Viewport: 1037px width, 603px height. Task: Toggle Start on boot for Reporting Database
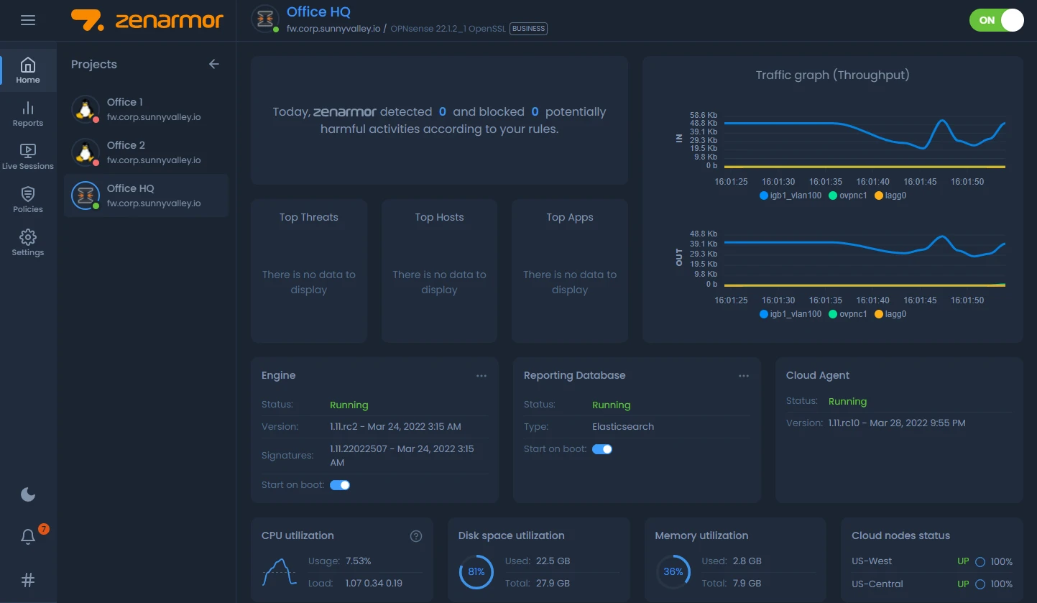point(602,448)
